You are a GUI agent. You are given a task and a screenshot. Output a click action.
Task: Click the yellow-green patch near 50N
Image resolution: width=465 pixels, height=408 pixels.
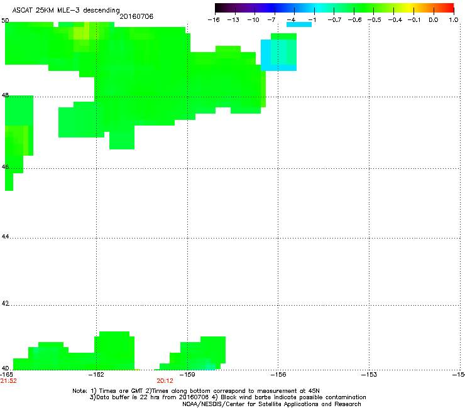tap(82, 34)
